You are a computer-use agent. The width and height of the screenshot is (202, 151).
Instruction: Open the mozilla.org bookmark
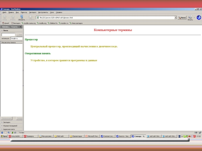42,23
